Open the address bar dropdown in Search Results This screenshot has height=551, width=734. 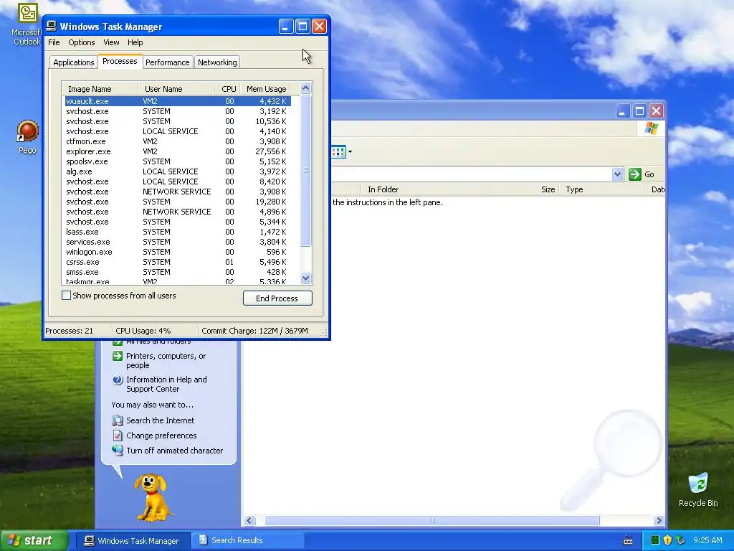(617, 174)
